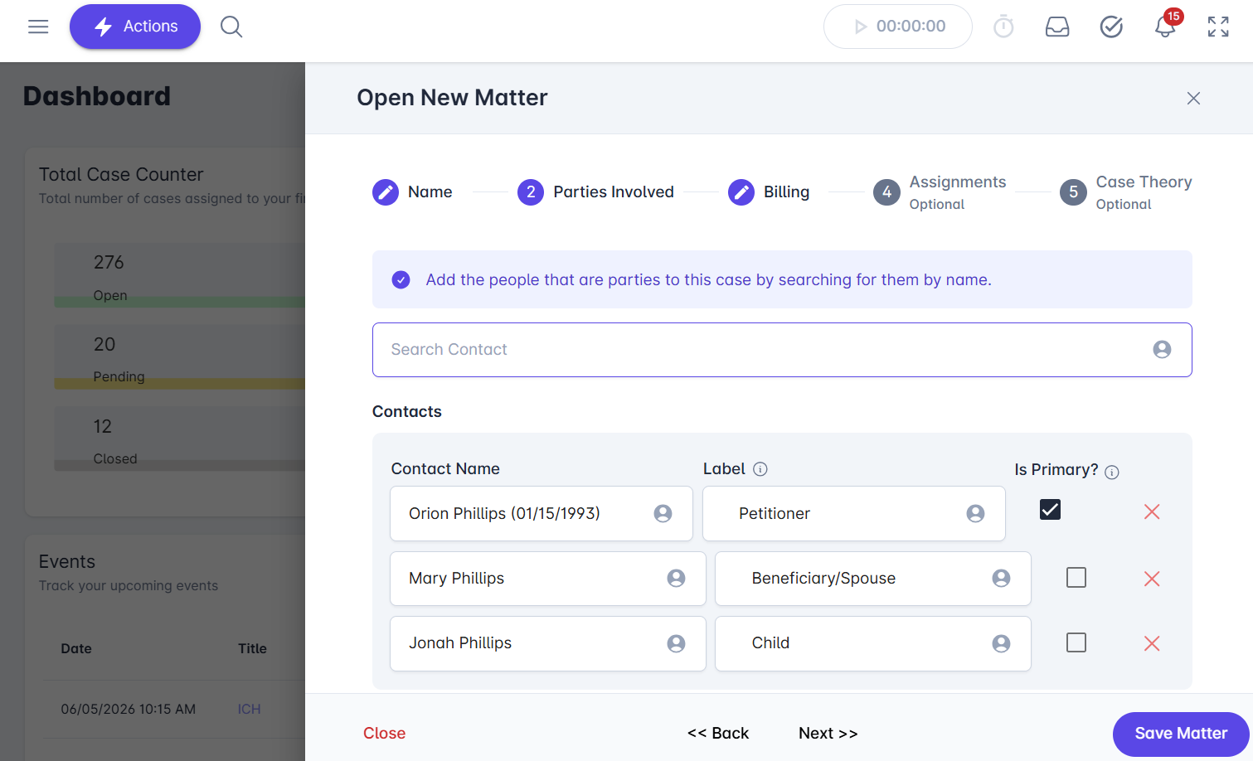Toggle fullscreen mode icon
Viewport: 1253px width, 761px height.
[1218, 27]
